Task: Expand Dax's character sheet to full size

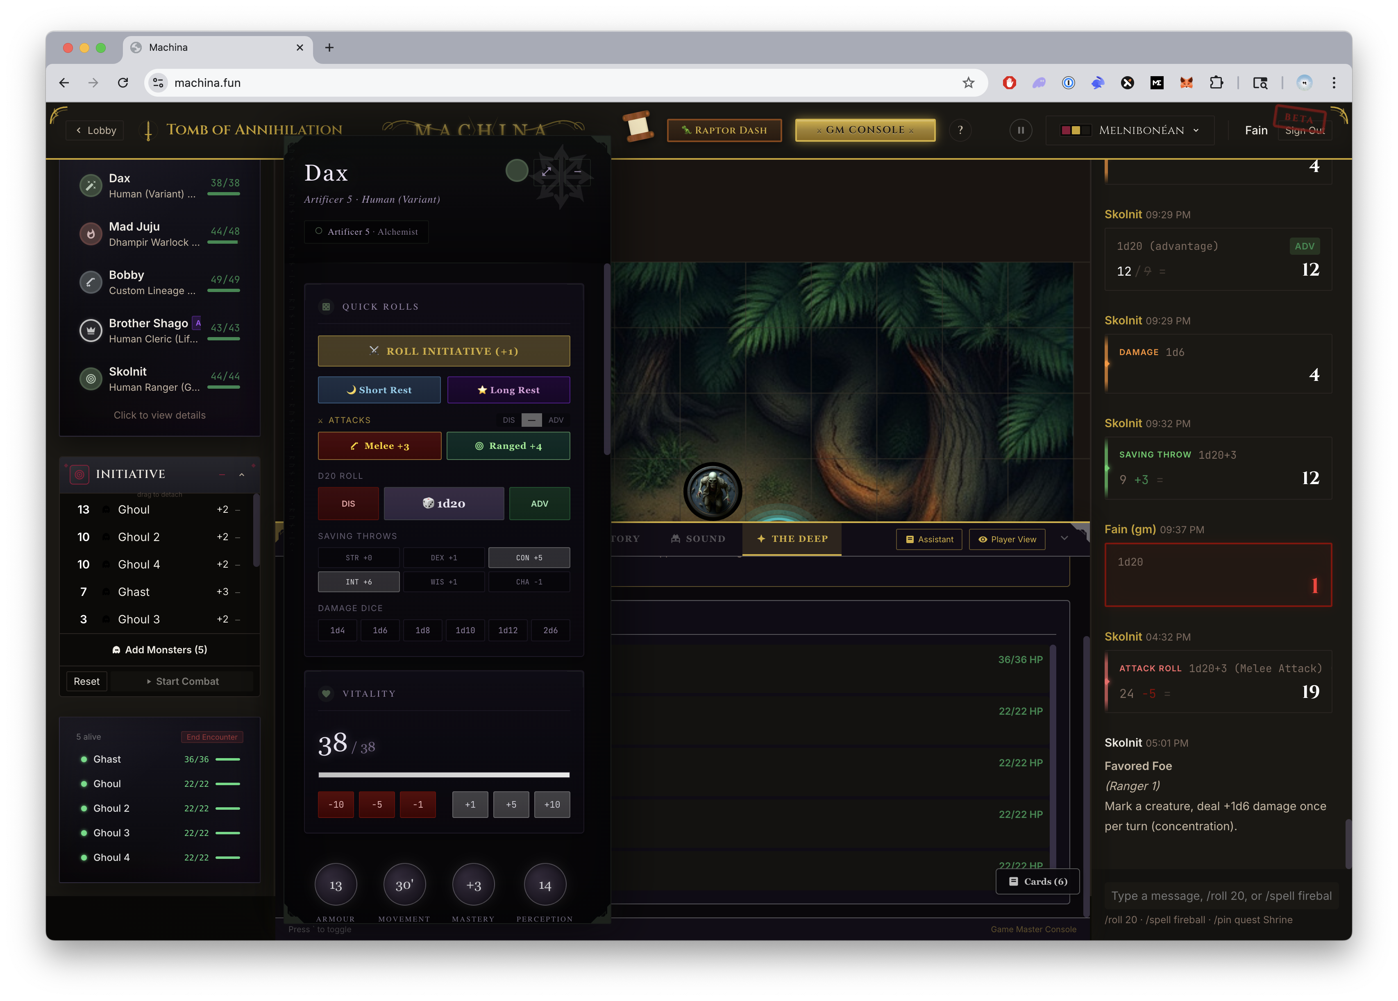Action: [x=546, y=171]
